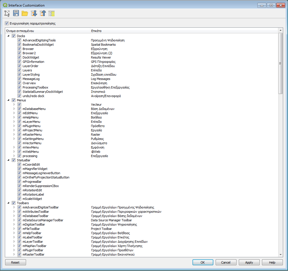
Task: Toggle the Browser2 checkbox
Action: click(19, 53)
